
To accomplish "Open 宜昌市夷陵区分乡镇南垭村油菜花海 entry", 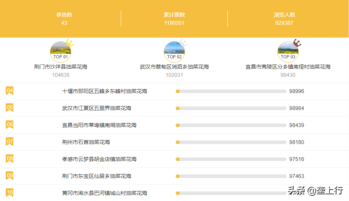I will tap(288, 67).
